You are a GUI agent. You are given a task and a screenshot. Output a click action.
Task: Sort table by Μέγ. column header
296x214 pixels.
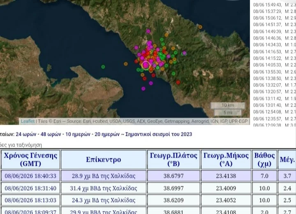pyautogui.click(x=287, y=159)
